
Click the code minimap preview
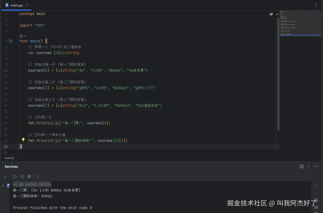[300, 23]
